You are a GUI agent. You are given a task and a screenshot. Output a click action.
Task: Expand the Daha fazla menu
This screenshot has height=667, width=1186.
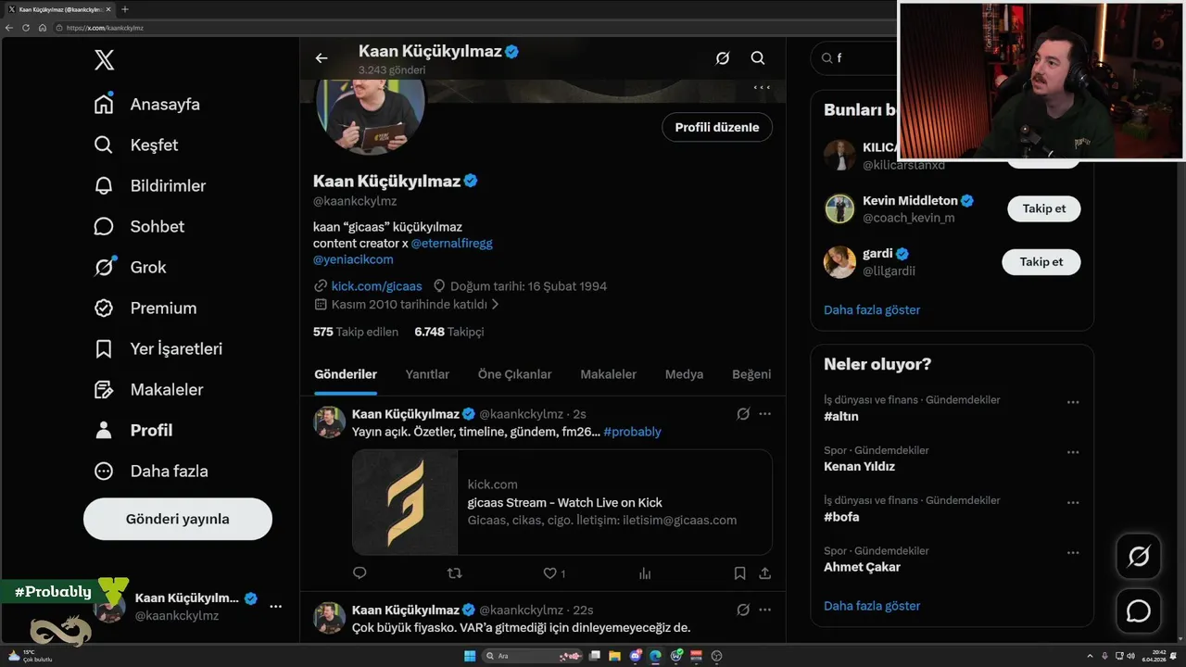(x=151, y=471)
